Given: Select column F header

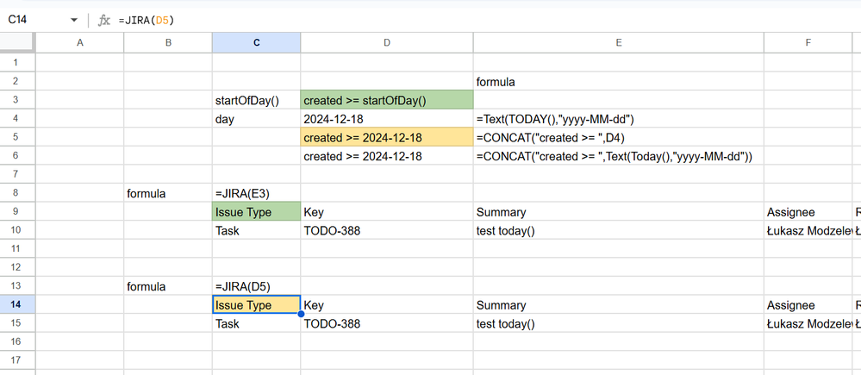Looking at the screenshot, I should click(808, 43).
